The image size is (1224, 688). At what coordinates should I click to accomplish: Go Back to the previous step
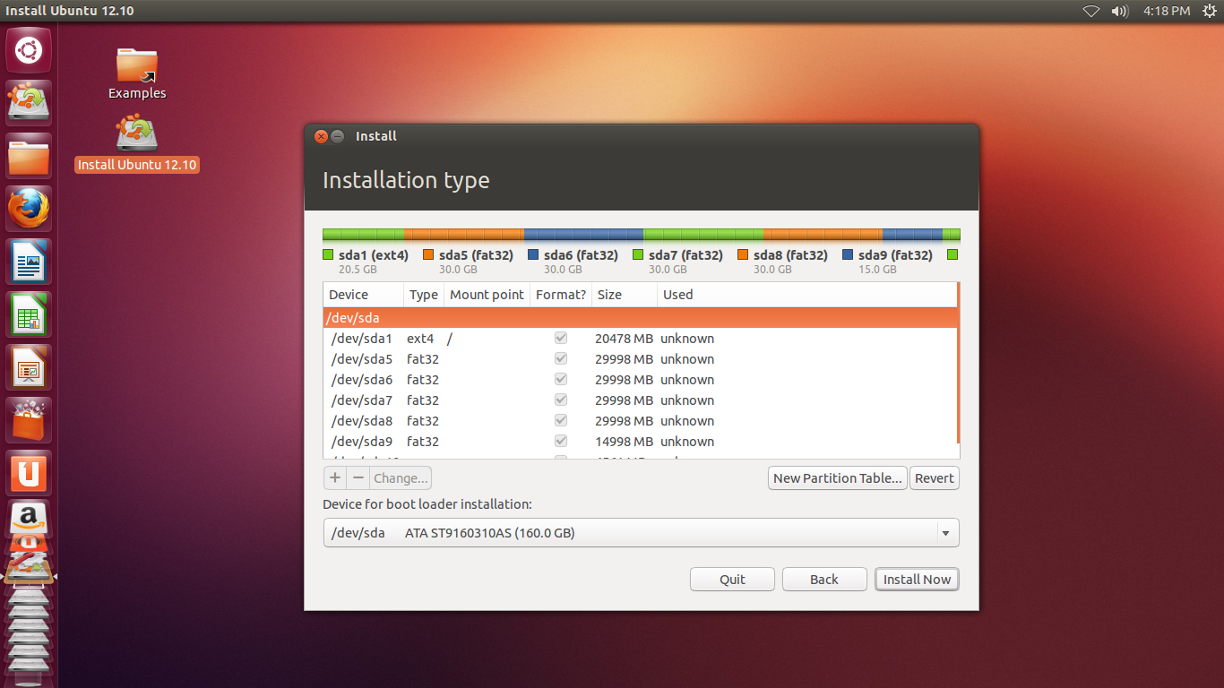[x=824, y=579]
